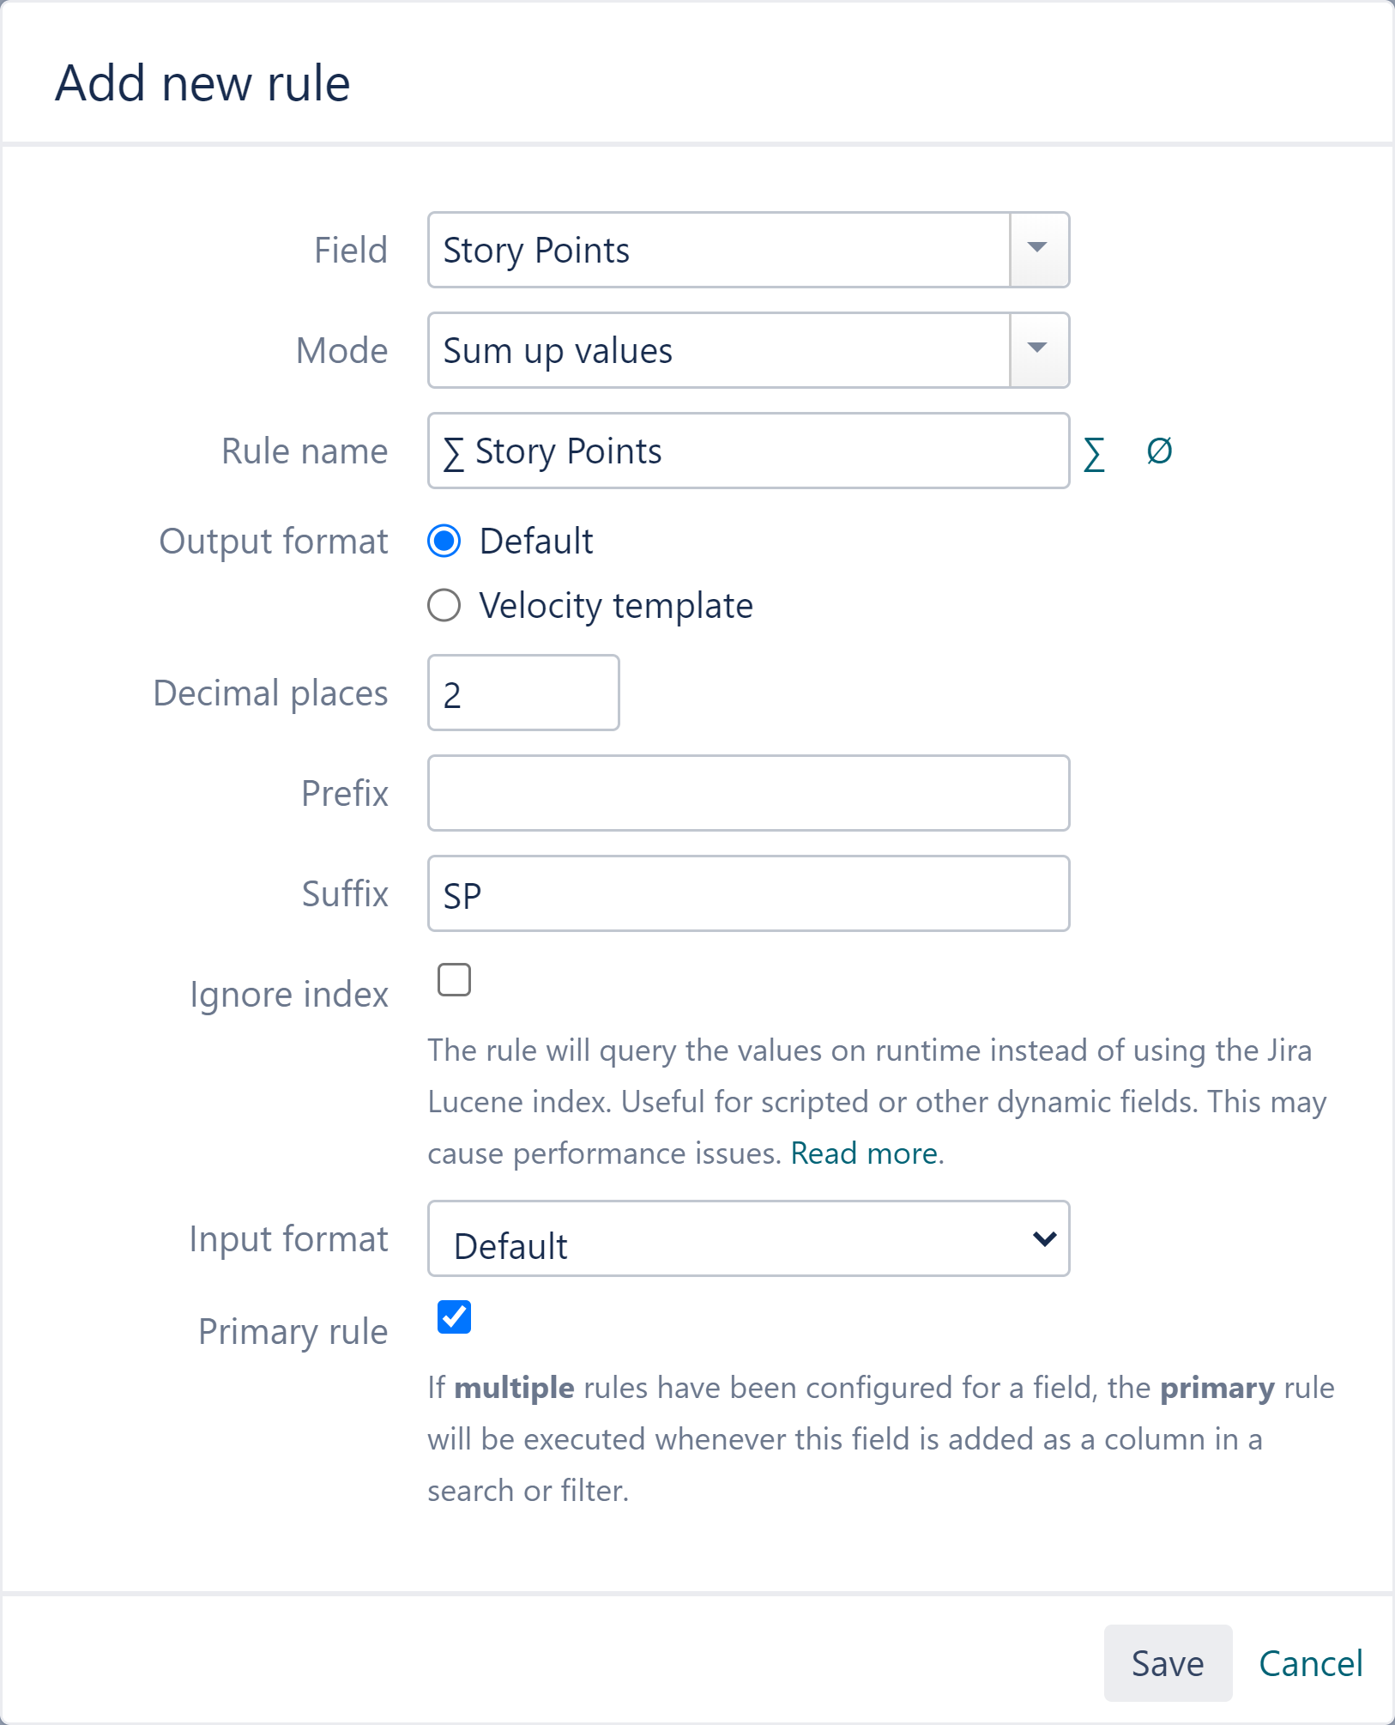
Task: Focus the Rule name text field
Action: pos(748,451)
